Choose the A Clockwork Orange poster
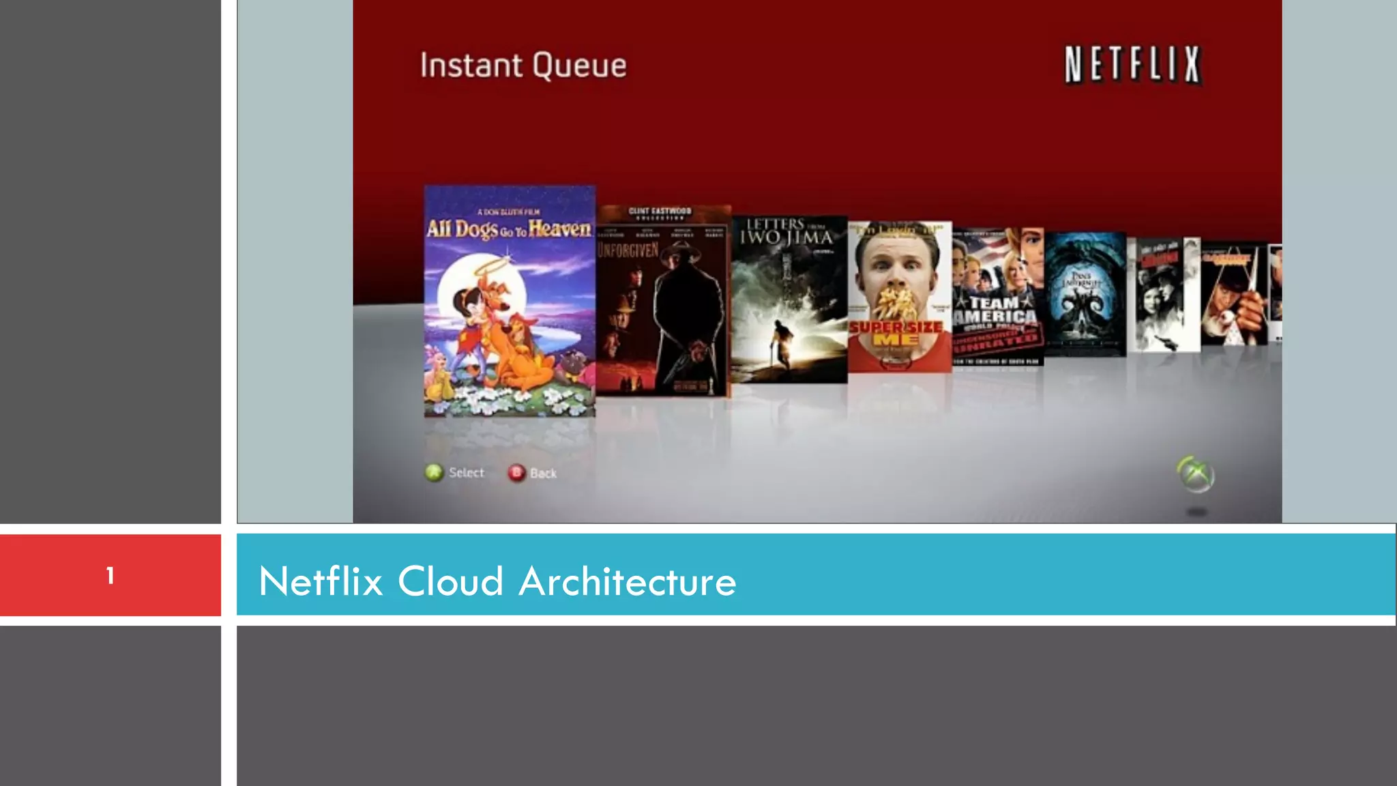 pos(1233,295)
